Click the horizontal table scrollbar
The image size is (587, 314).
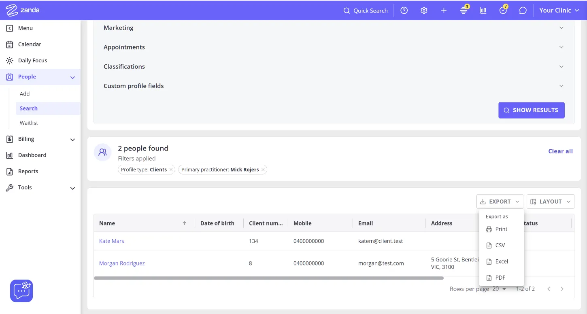click(269, 278)
